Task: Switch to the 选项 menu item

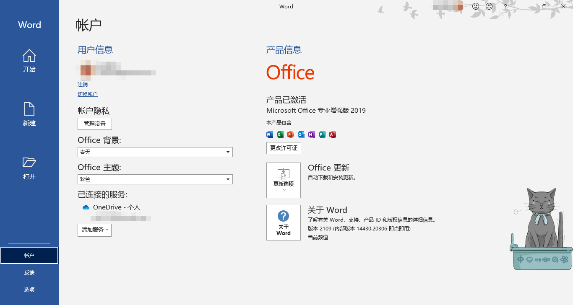Action: click(x=29, y=289)
